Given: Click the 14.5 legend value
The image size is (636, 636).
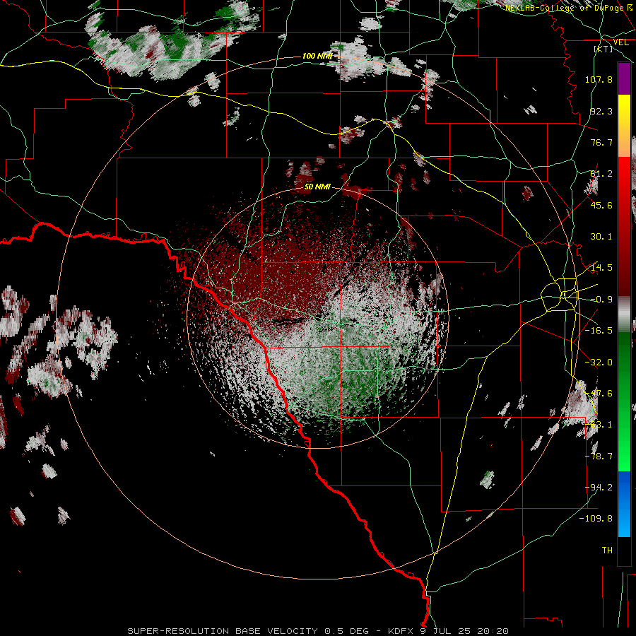Looking at the screenshot, I should 601,268.
